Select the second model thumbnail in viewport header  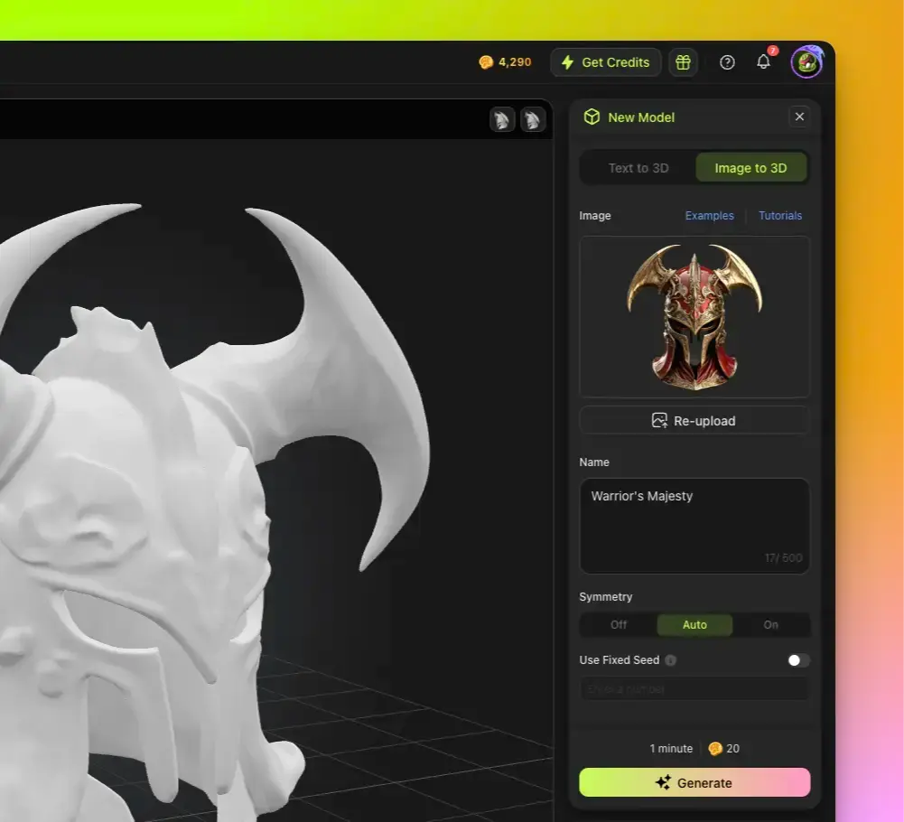click(533, 119)
